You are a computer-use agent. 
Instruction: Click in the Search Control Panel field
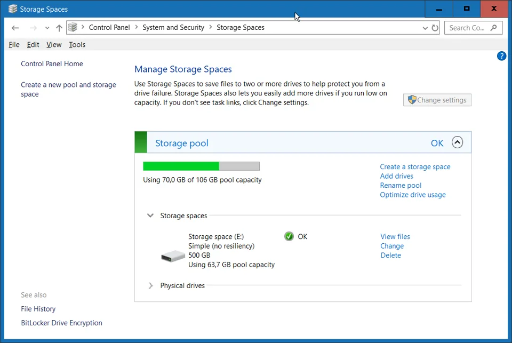[473, 28]
